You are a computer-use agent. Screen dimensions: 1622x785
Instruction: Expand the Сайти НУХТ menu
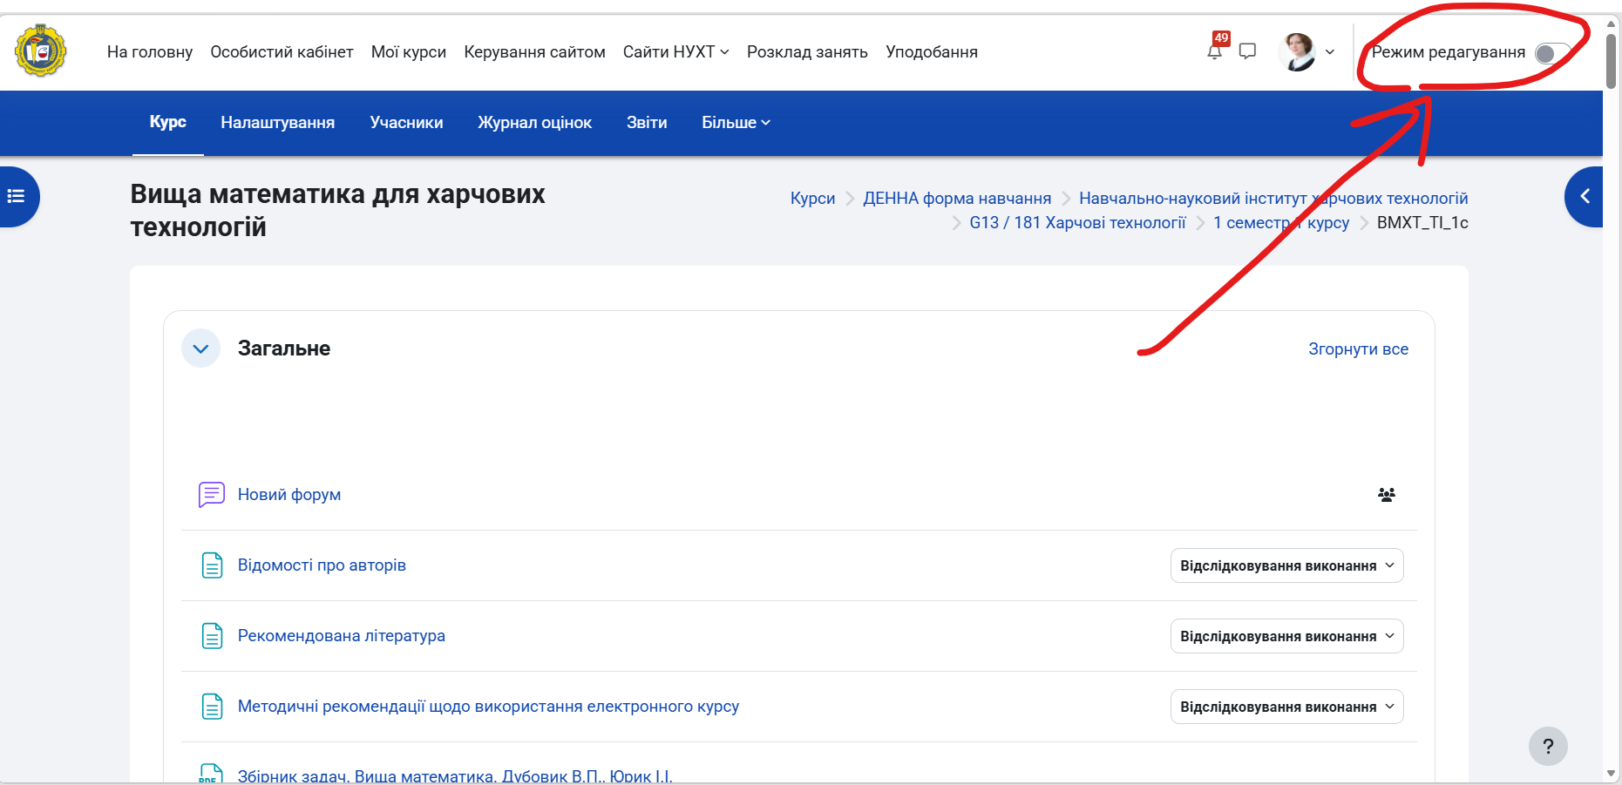tap(675, 52)
